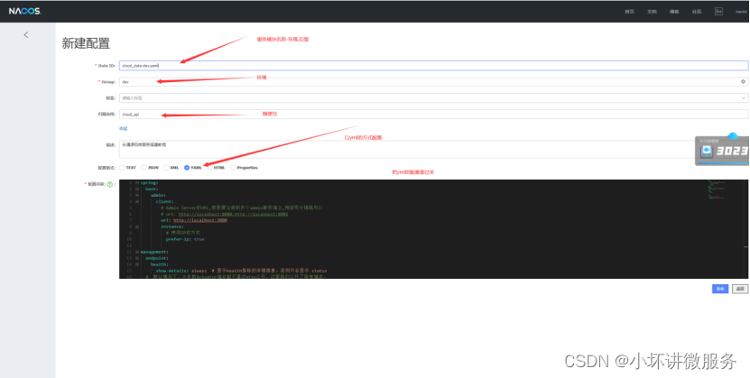This screenshot has height=378, width=750.
Task: Collapse the endpoint block at line 13
Action: pyautogui.click(x=137, y=258)
